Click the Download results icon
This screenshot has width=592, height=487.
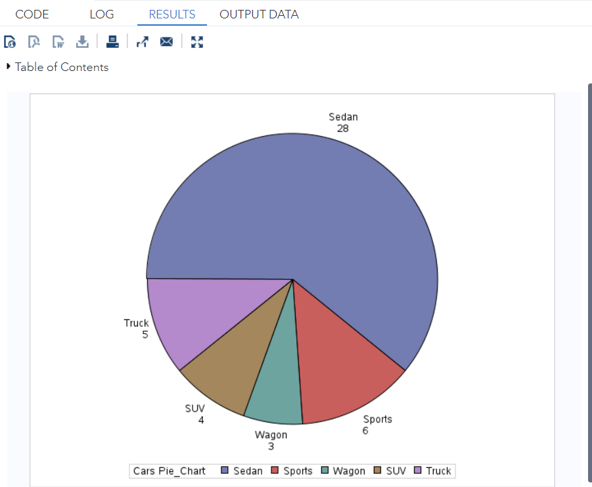[81, 41]
